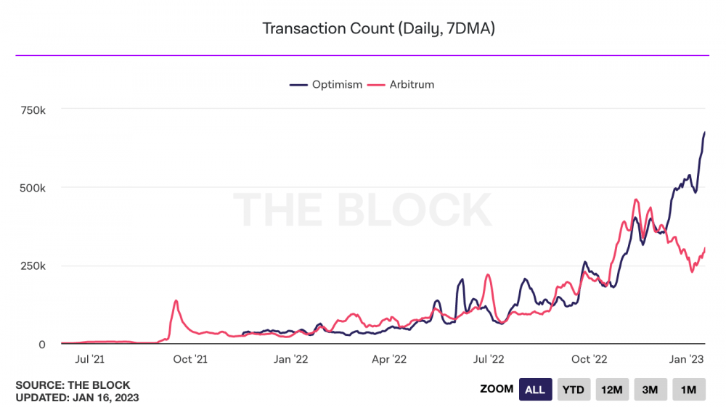Click the dark blue Optimism legend line
Image resolution: width=726 pixels, height=407 pixels.
(298, 85)
